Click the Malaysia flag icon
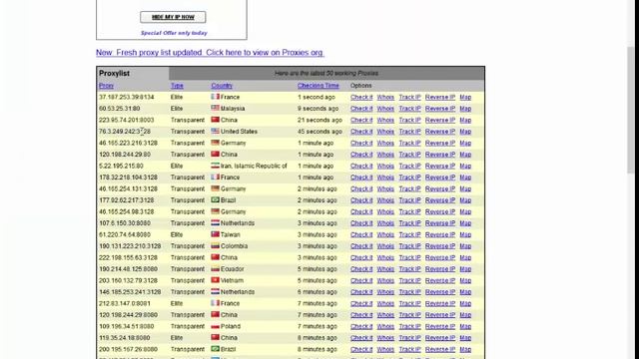The image size is (639, 359). point(216,109)
